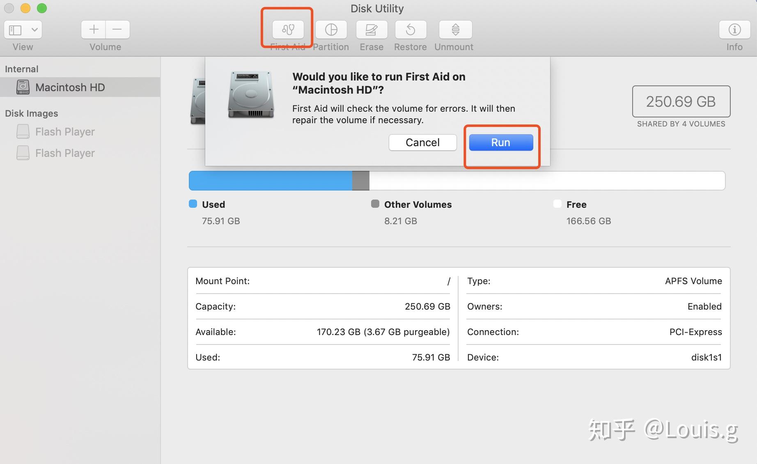Image resolution: width=757 pixels, height=464 pixels.
Task: Click the SHARED BY 4 VOLUMES label
Action: click(681, 124)
